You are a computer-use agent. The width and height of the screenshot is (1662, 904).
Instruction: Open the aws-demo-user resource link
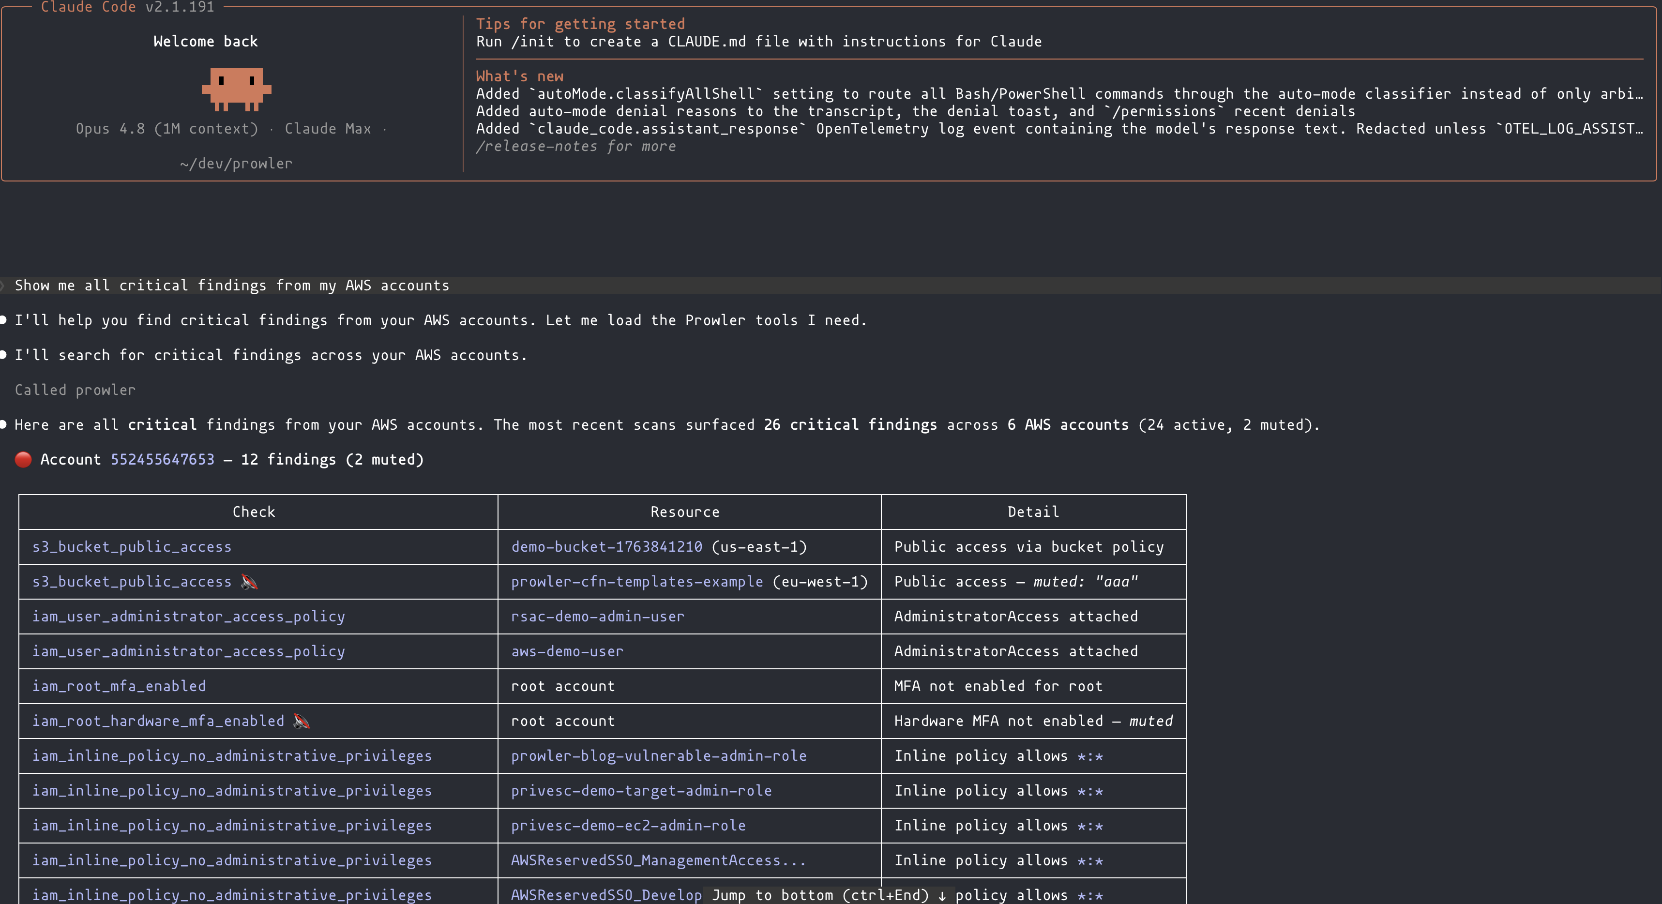(x=567, y=651)
